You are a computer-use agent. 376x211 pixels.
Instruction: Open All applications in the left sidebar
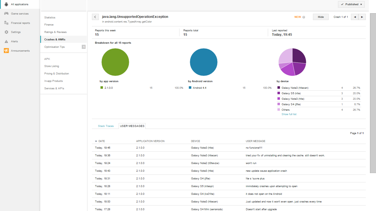pos(20,4)
